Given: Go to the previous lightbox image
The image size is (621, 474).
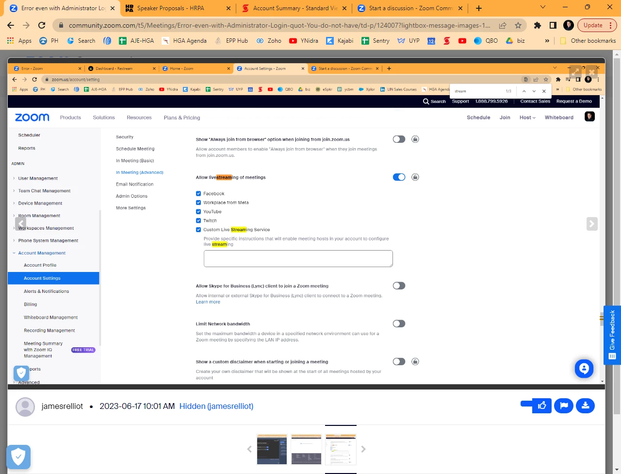Looking at the screenshot, I should [x=20, y=224].
